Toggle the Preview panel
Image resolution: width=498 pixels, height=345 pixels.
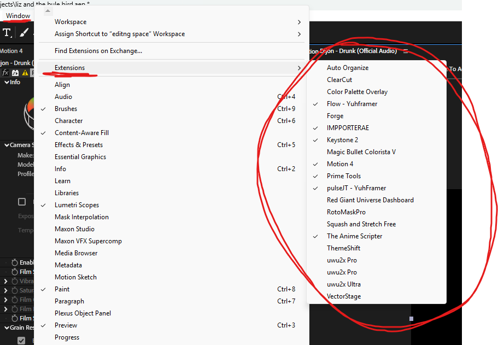pos(172,325)
